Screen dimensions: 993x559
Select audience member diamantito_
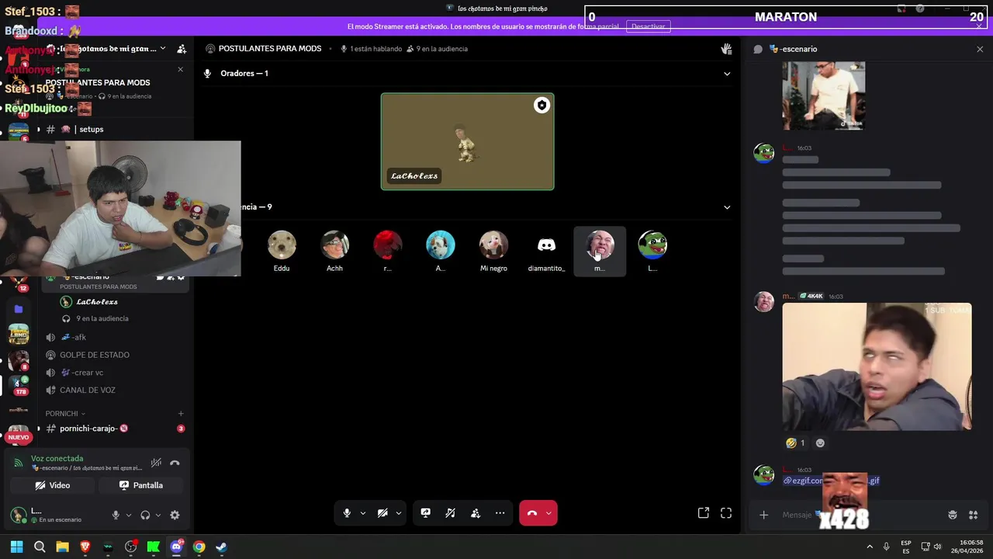tap(547, 251)
